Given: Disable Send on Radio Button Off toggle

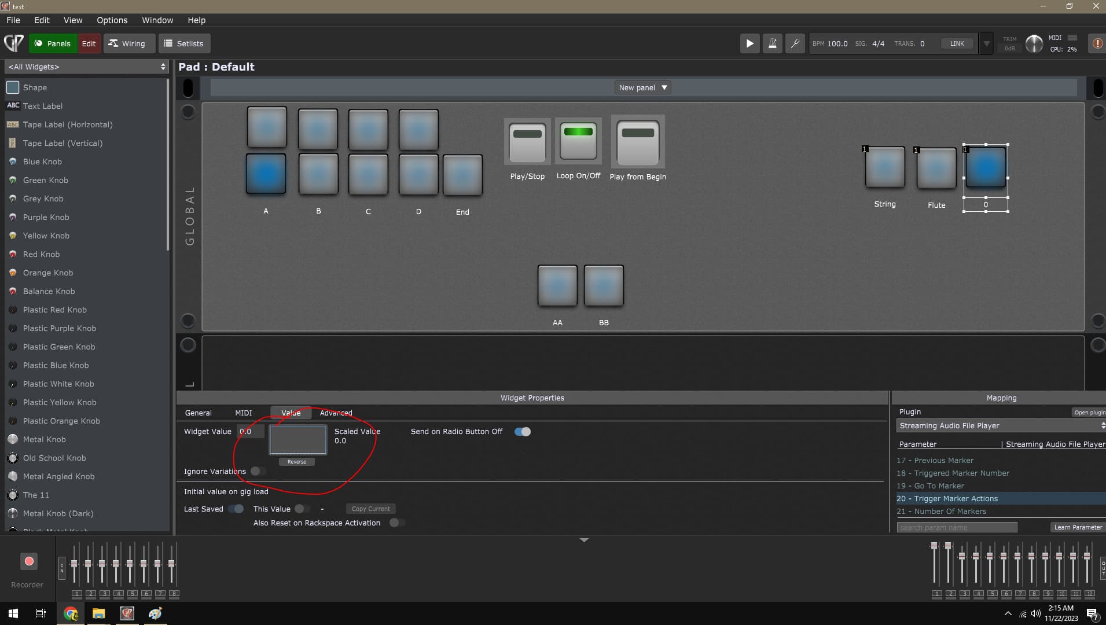Looking at the screenshot, I should click(522, 432).
